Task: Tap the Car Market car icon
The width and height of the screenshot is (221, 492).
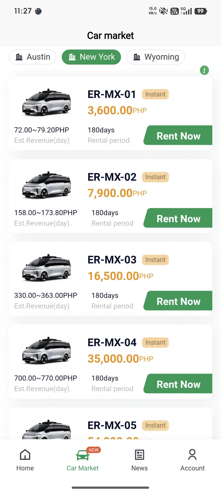Action: (83, 455)
